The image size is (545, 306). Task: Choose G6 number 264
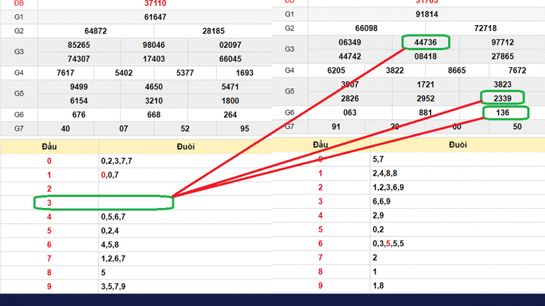(230, 115)
